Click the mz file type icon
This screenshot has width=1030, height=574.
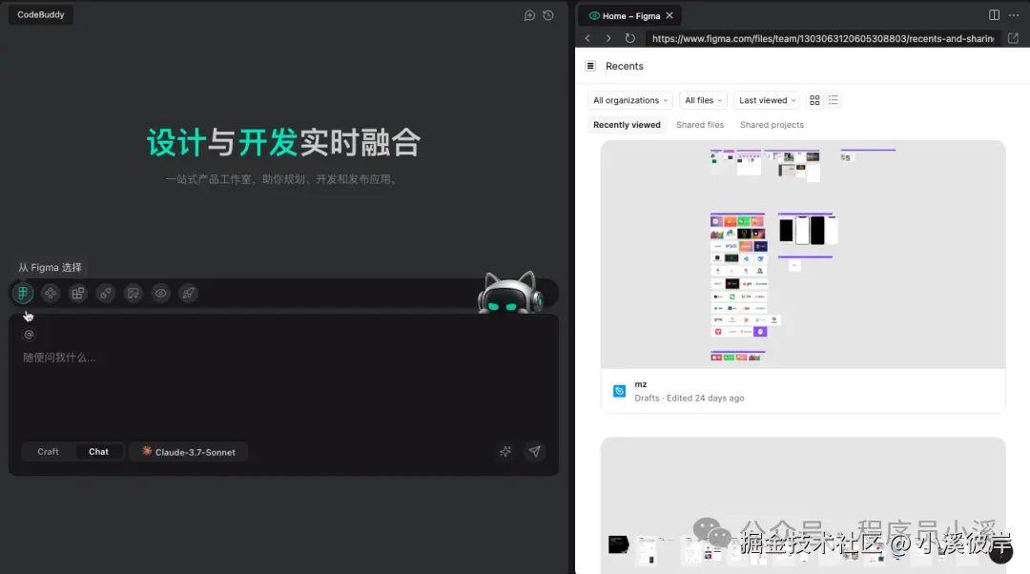[620, 392]
